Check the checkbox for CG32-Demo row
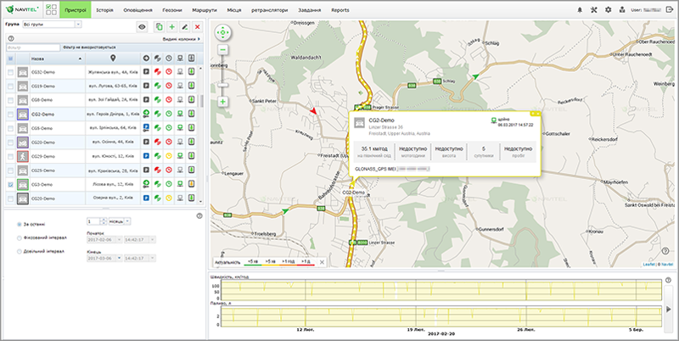The height and width of the screenshot is (341, 679). [x=10, y=74]
